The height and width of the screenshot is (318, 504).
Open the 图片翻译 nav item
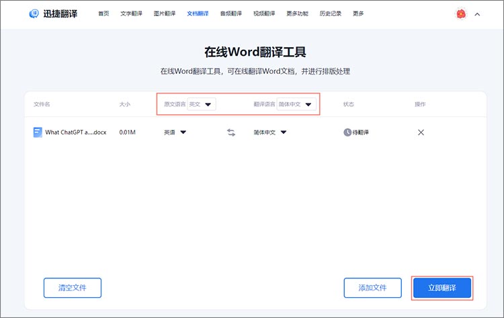[x=165, y=13]
